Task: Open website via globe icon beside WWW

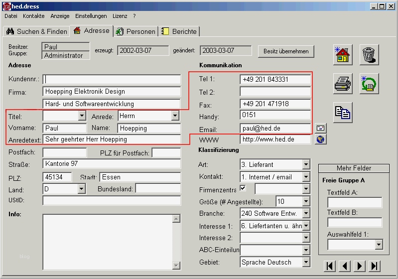Action: tap(321, 139)
